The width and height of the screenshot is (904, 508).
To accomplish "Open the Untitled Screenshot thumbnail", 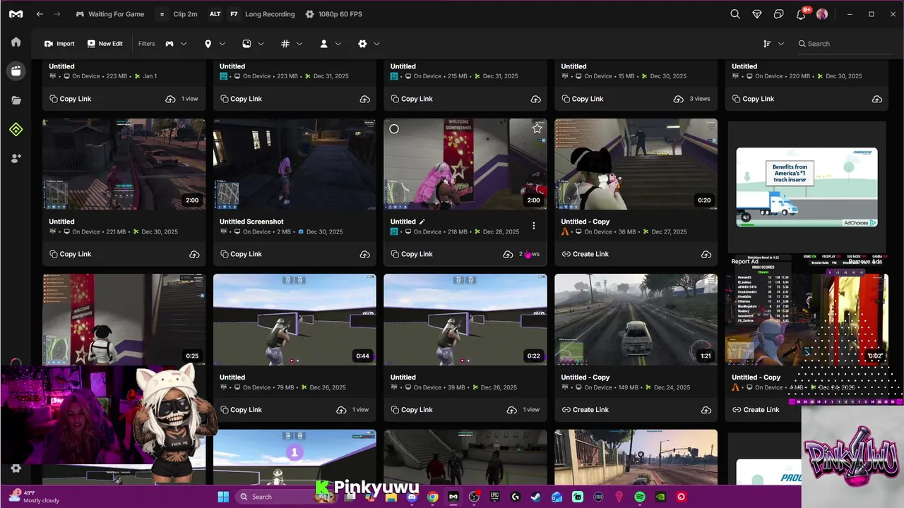I will (295, 164).
